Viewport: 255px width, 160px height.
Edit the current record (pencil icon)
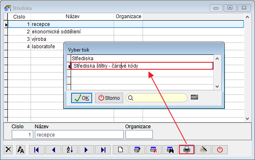pos(137,149)
